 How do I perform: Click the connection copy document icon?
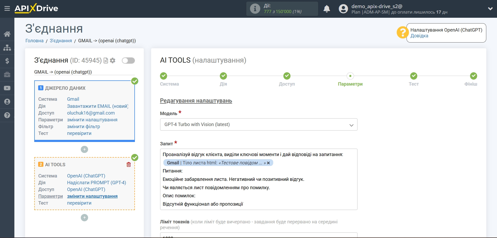pyautogui.click(x=106, y=61)
